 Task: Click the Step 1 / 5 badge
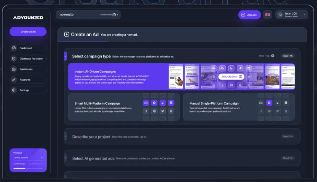pyautogui.click(x=288, y=56)
